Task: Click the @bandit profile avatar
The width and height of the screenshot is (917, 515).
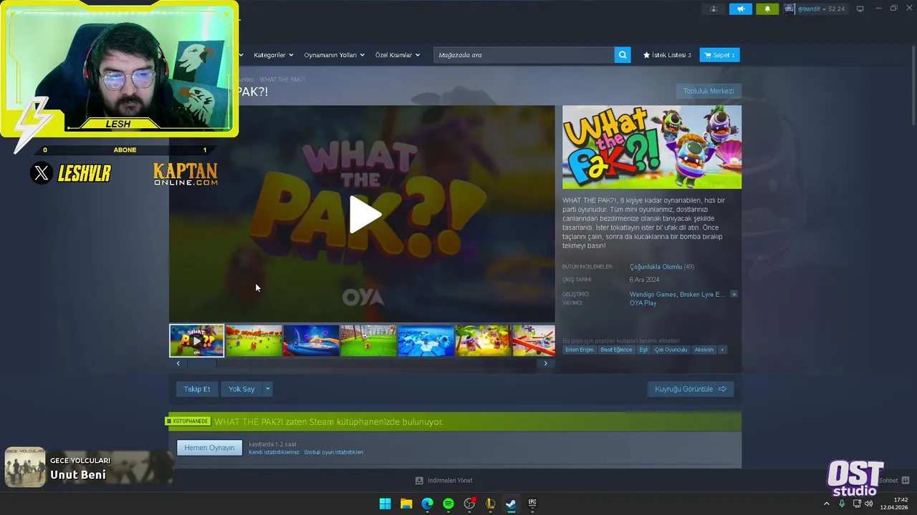Action: [789, 9]
